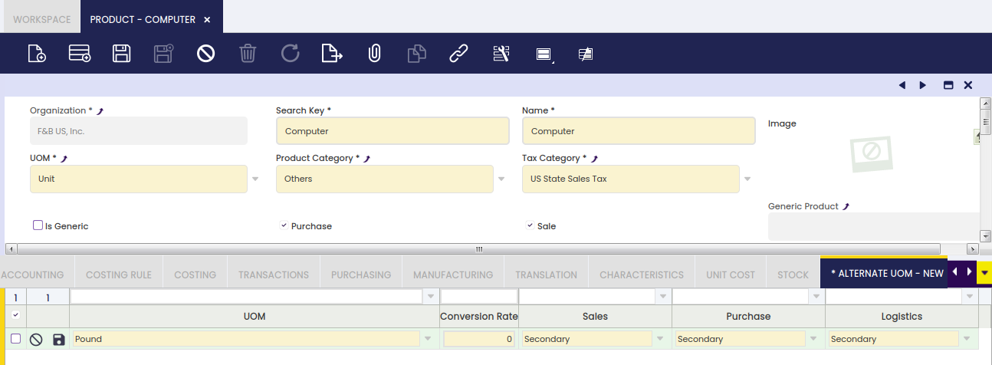Click the undo changes circle-slash icon
The width and height of the screenshot is (992, 365).
click(205, 54)
